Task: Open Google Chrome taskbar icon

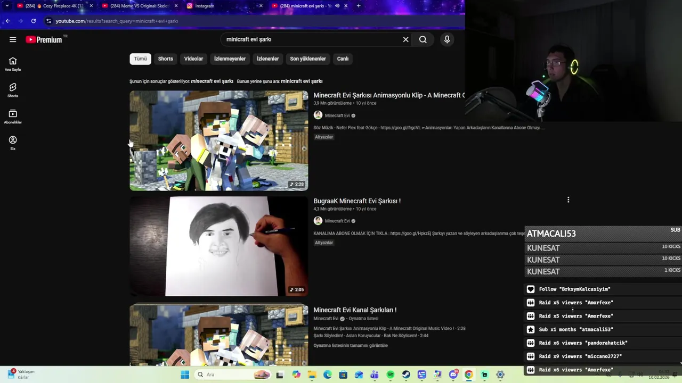Action: [468, 374]
